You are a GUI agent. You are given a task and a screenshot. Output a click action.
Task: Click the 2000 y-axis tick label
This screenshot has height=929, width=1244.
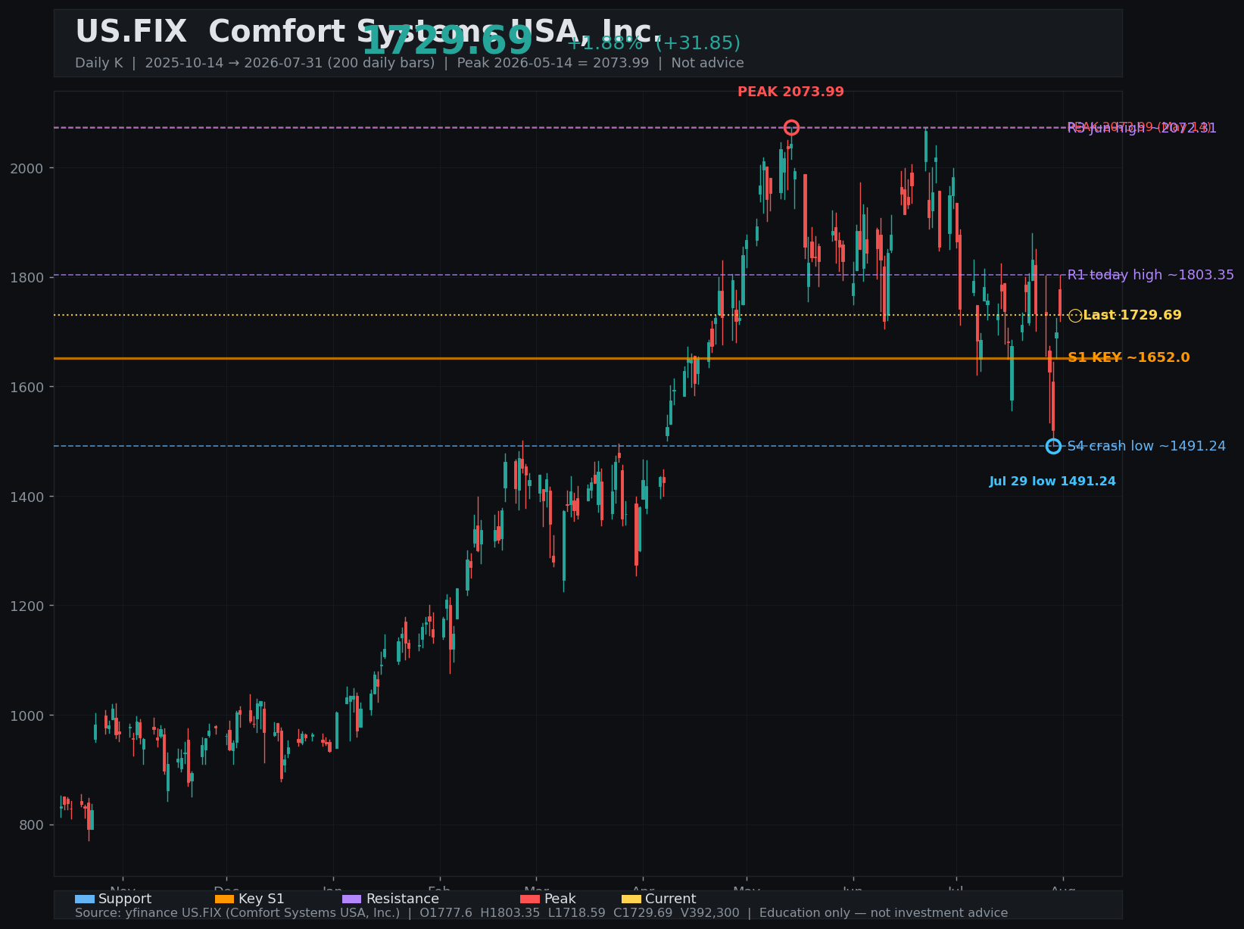[27, 168]
